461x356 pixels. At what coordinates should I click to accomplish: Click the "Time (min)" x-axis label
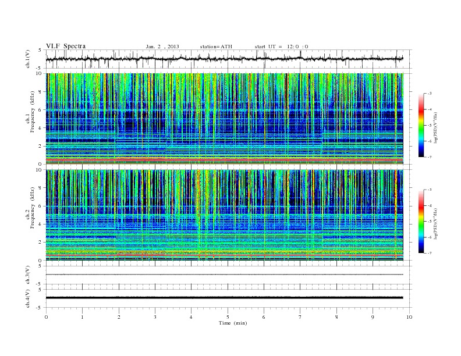pyautogui.click(x=233, y=323)
